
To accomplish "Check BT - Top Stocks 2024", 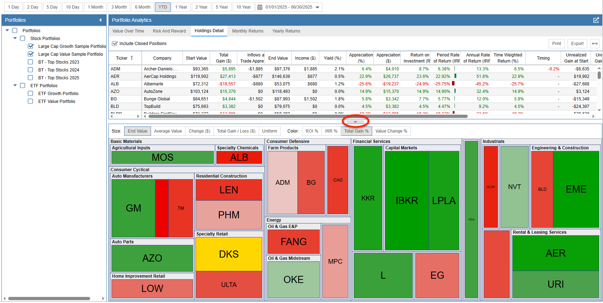I will (30, 70).
